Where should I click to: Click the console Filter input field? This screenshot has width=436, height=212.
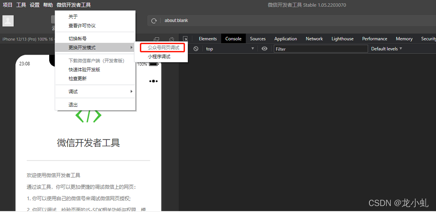(320, 49)
